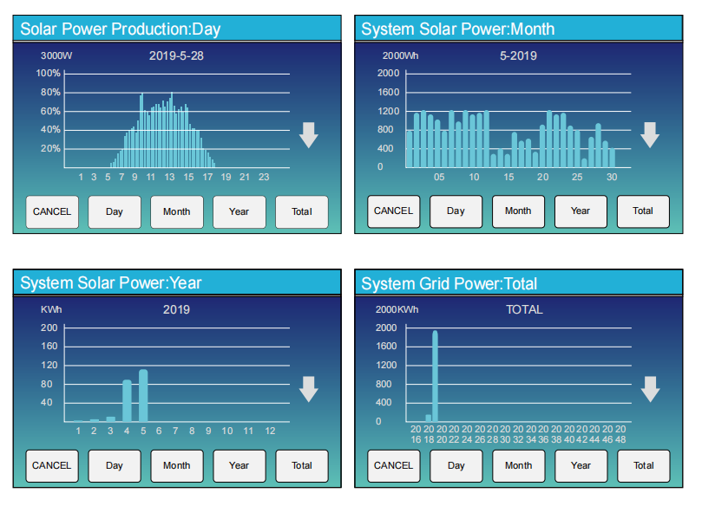
Task: Select Year in System Solar Power:Month panel
Action: tap(581, 211)
